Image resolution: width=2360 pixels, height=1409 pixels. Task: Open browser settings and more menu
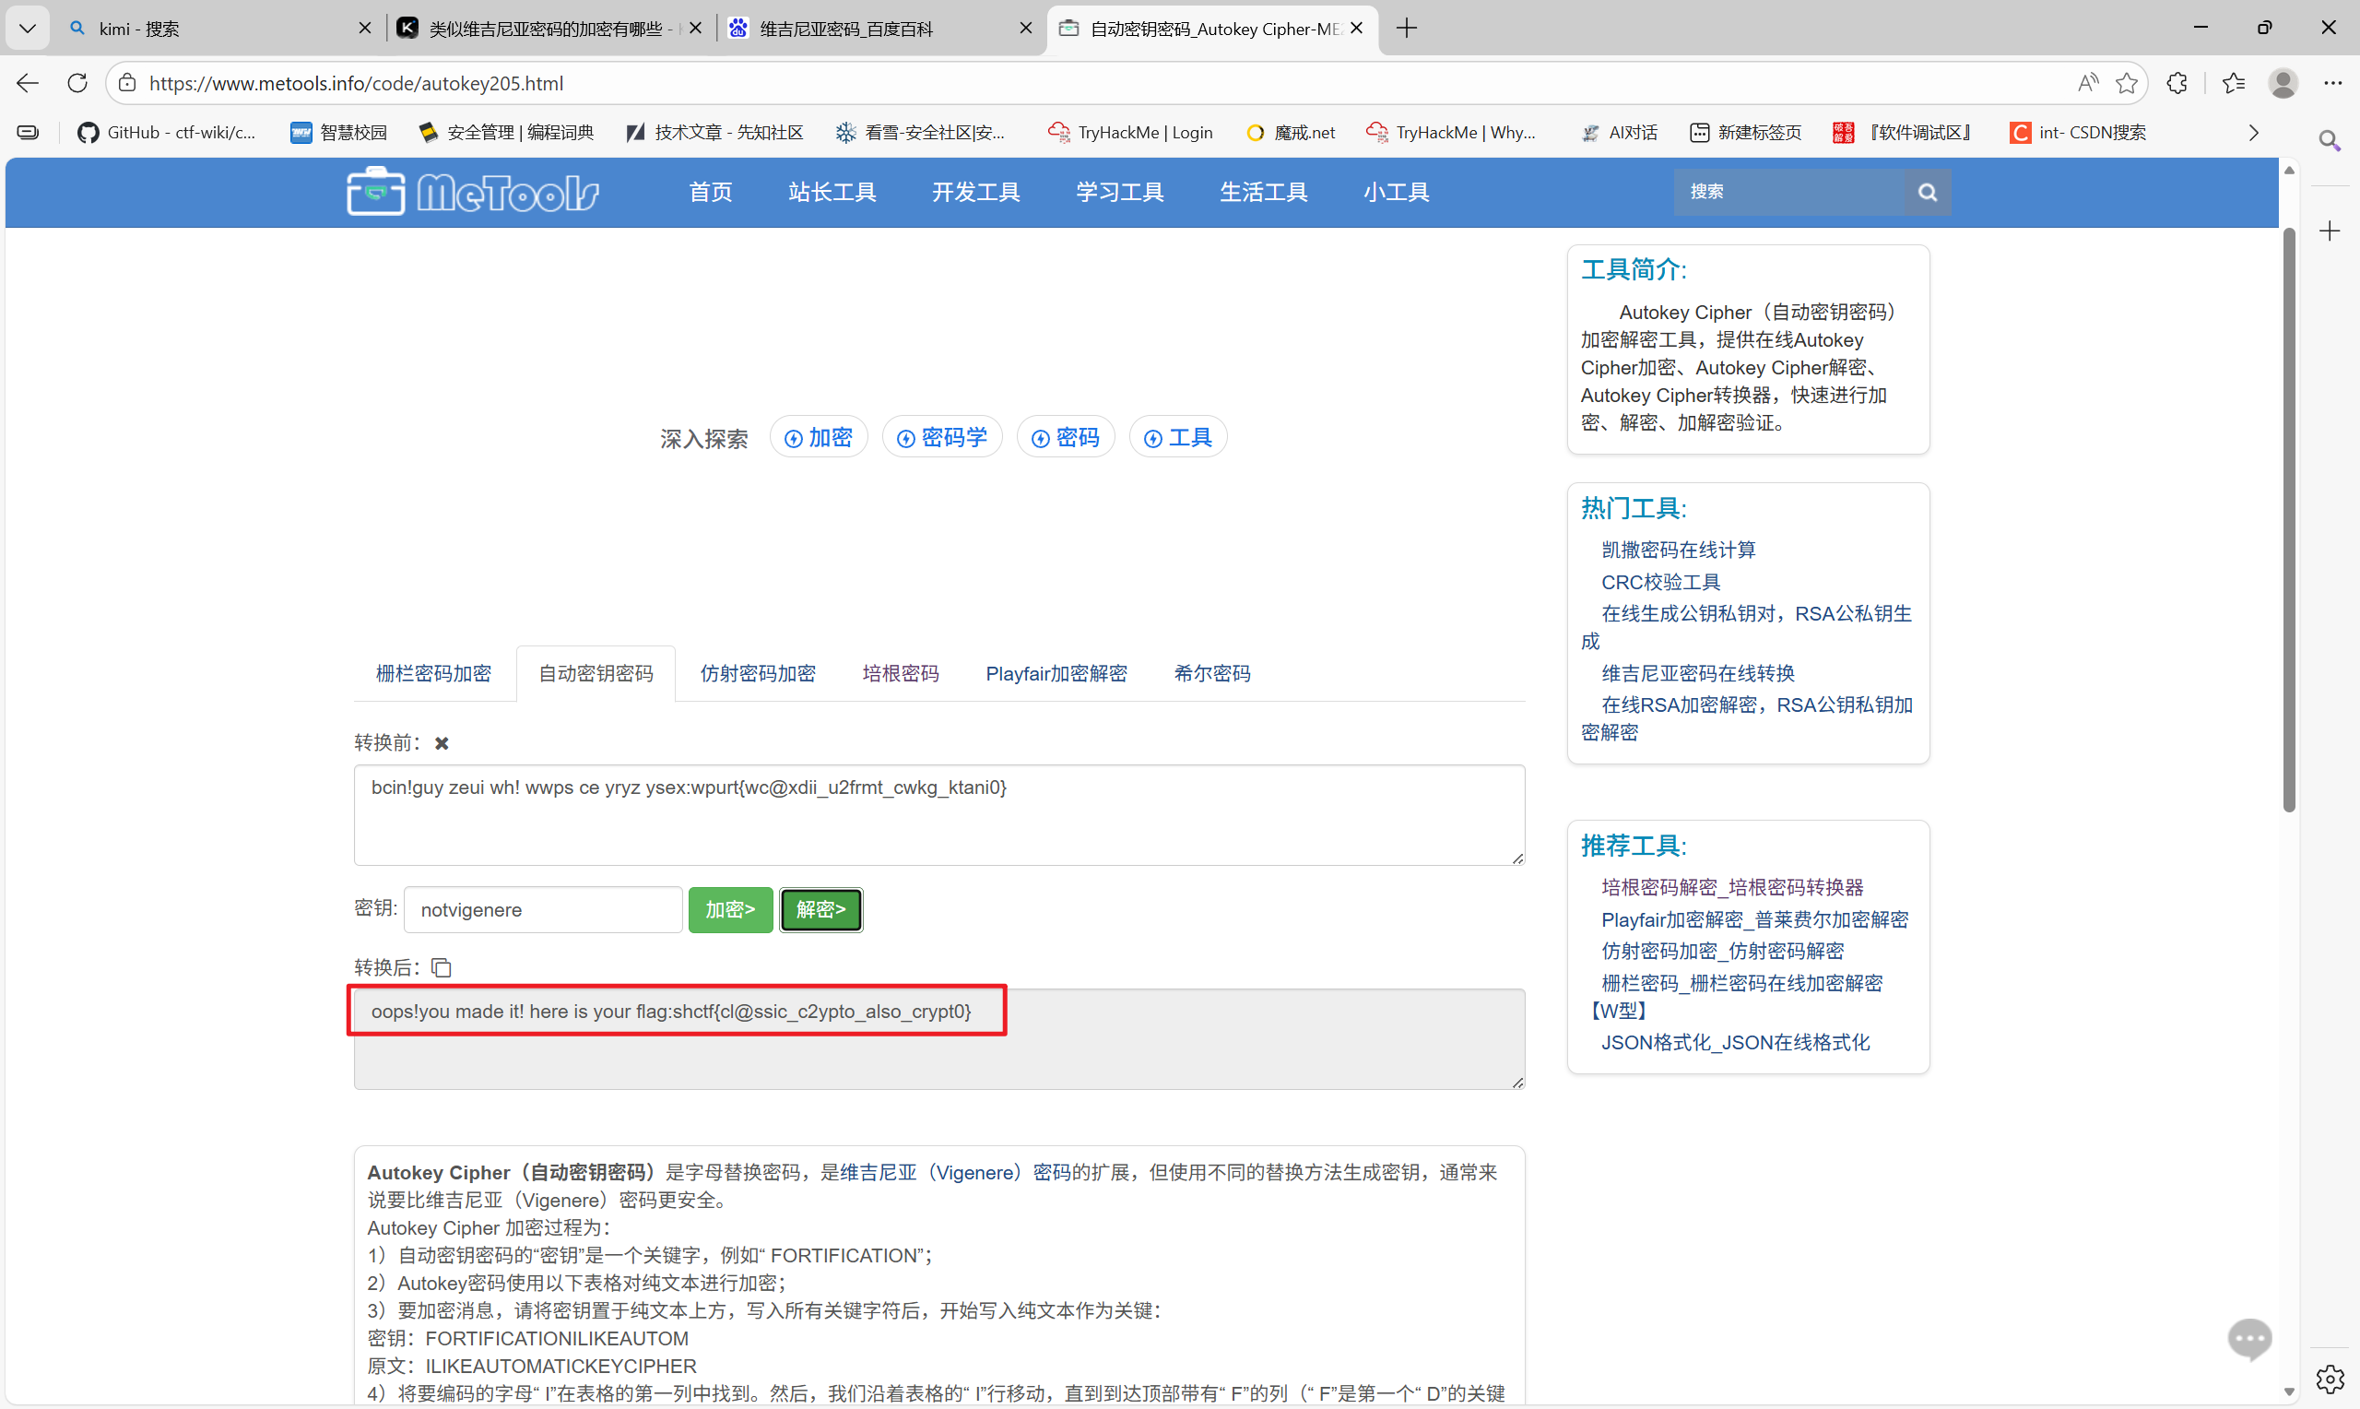[2332, 84]
